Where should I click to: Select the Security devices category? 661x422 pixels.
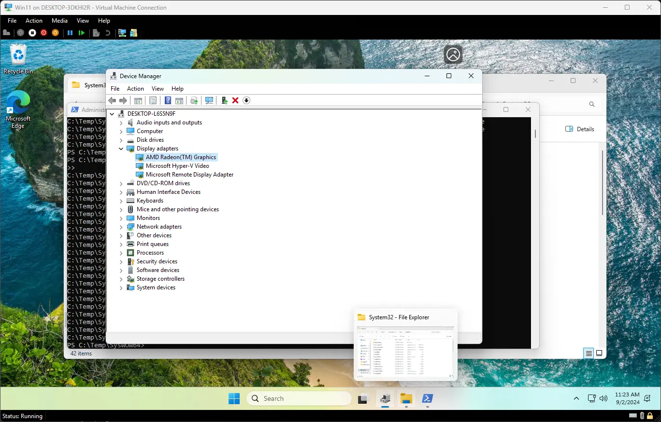[157, 261]
